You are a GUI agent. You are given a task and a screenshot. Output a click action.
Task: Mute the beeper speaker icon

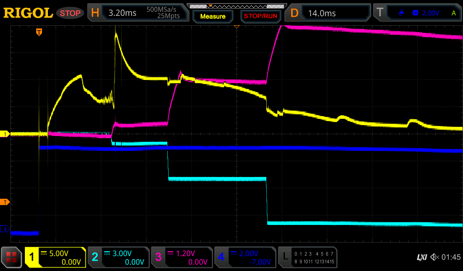[435, 257]
